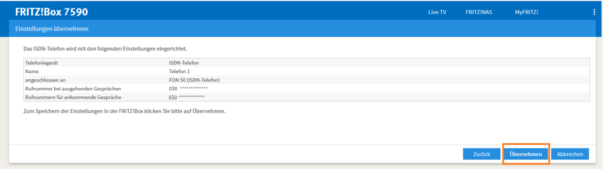Select the Telefon 1 name value
The width and height of the screenshot is (603, 169).
(x=179, y=71)
